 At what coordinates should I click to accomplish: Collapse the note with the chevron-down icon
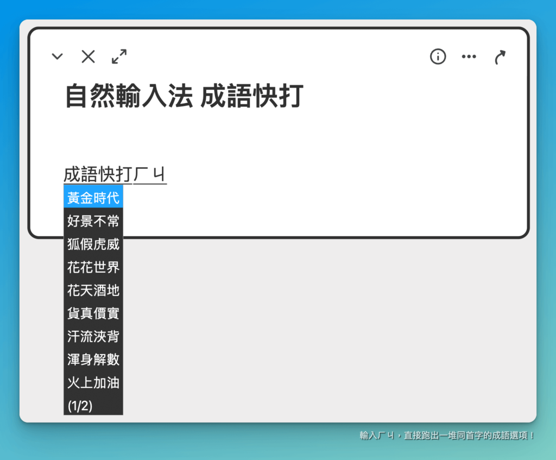57,56
